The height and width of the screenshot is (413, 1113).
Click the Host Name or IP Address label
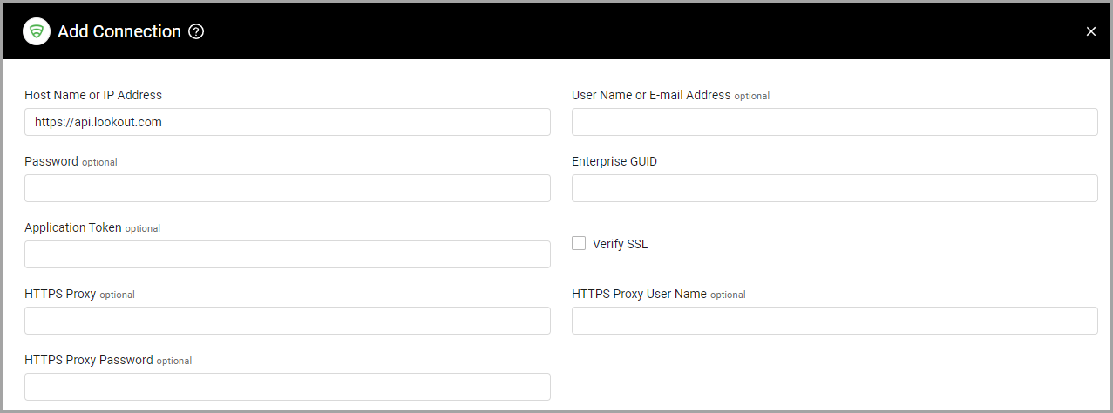[93, 95]
